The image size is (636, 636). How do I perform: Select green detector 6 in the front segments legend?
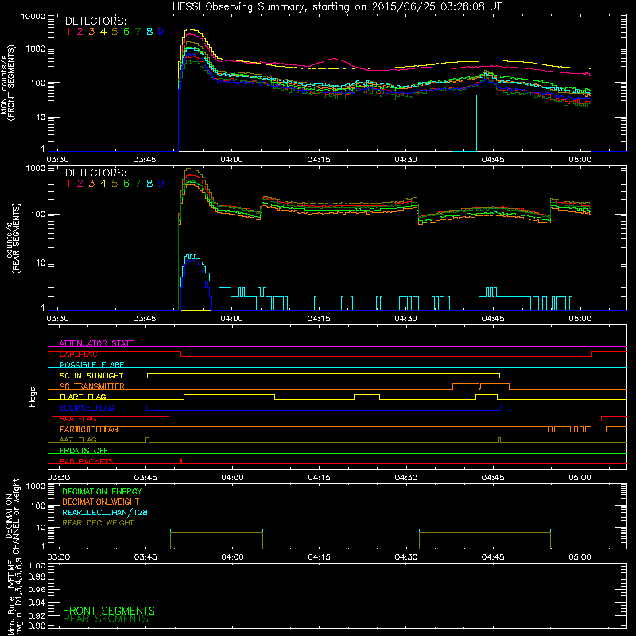pyautogui.click(x=126, y=31)
